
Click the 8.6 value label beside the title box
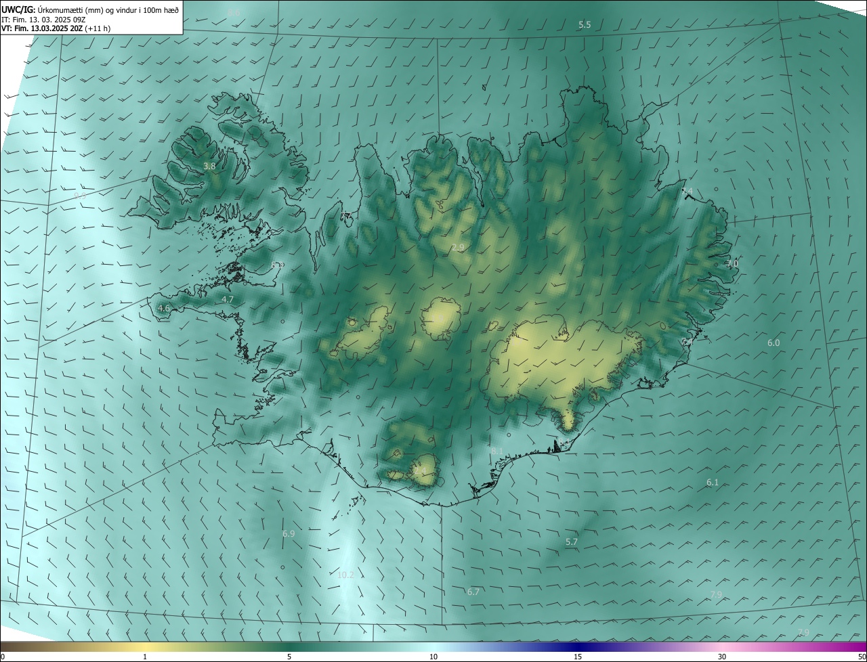tap(234, 13)
